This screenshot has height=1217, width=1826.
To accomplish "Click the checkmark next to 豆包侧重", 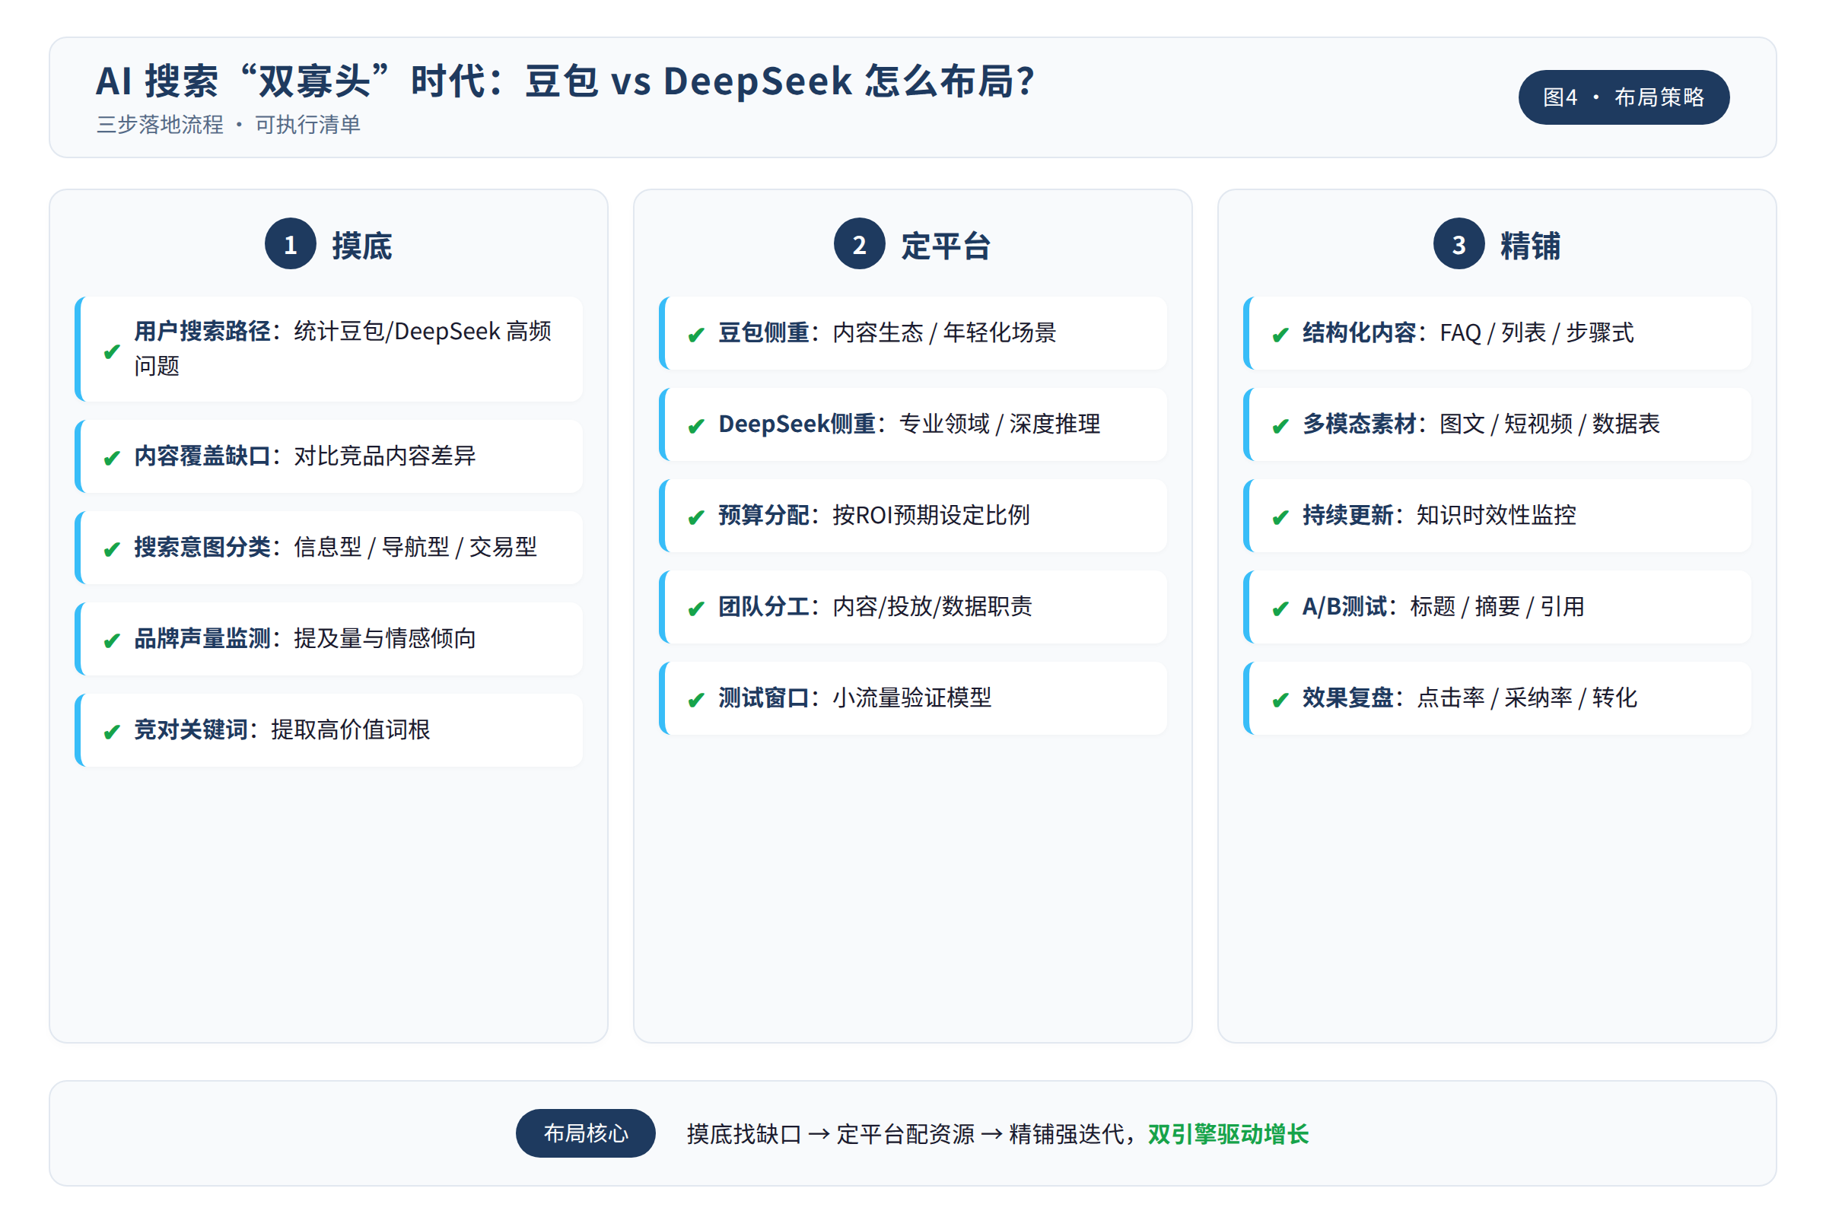I will (x=696, y=335).
